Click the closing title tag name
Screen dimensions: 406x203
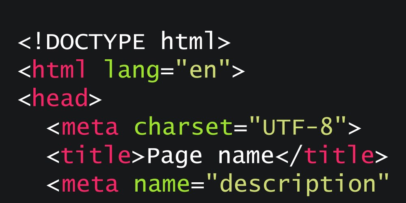pos(339,154)
